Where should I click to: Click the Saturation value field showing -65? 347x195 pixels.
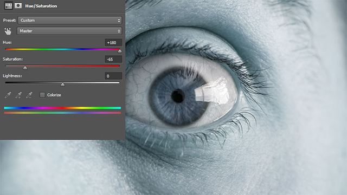[113, 59]
